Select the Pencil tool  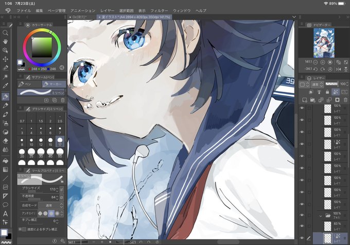pos(5,105)
